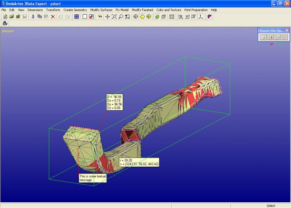Click the solid yellow circle icon
Screen dimensions: 291x208
coord(142,17)
